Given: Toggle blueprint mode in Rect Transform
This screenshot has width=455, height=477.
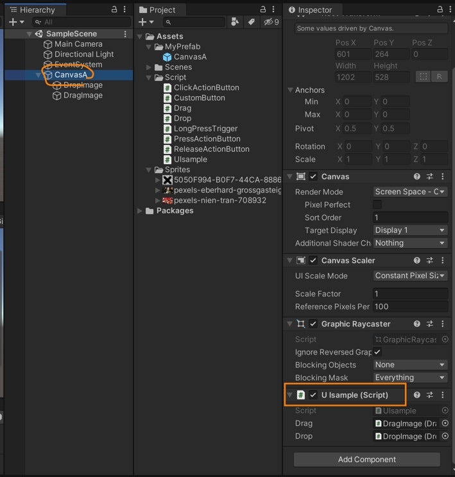Looking at the screenshot, I should 423,76.
